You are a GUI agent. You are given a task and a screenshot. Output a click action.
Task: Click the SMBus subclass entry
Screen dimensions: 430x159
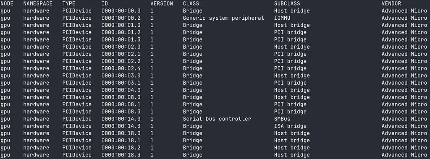pos(282,119)
